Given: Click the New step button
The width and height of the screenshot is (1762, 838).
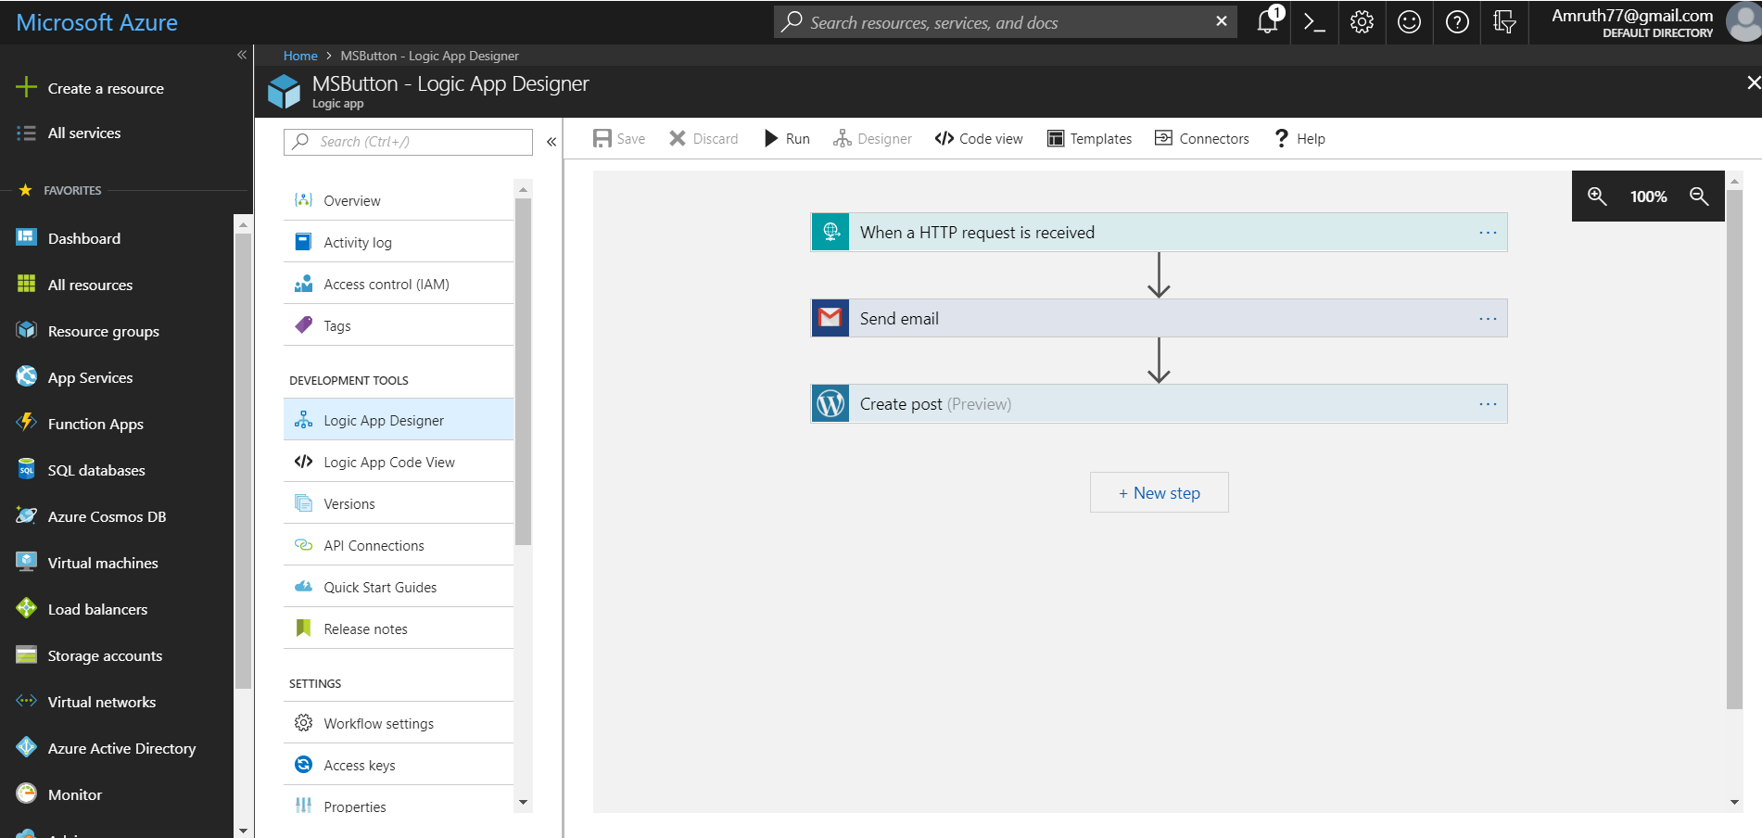Looking at the screenshot, I should pyautogui.click(x=1159, y=492).
